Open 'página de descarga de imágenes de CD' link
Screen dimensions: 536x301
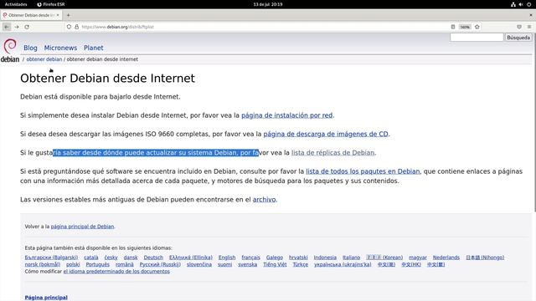[x=326, y=134]
